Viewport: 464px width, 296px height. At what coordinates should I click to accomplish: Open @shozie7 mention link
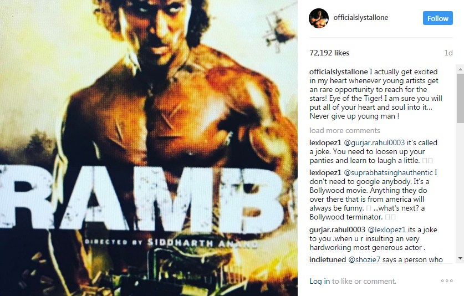364,259
